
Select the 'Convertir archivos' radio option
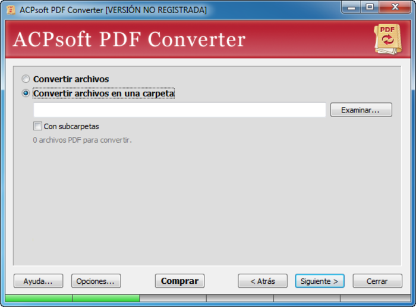pos(26,79)
